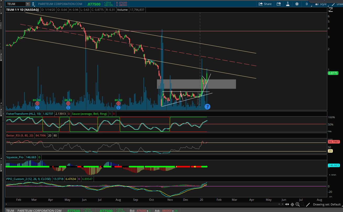Select the trendline drawing tool at bottom
Screen dimensions: 343x212
point(308,204)
